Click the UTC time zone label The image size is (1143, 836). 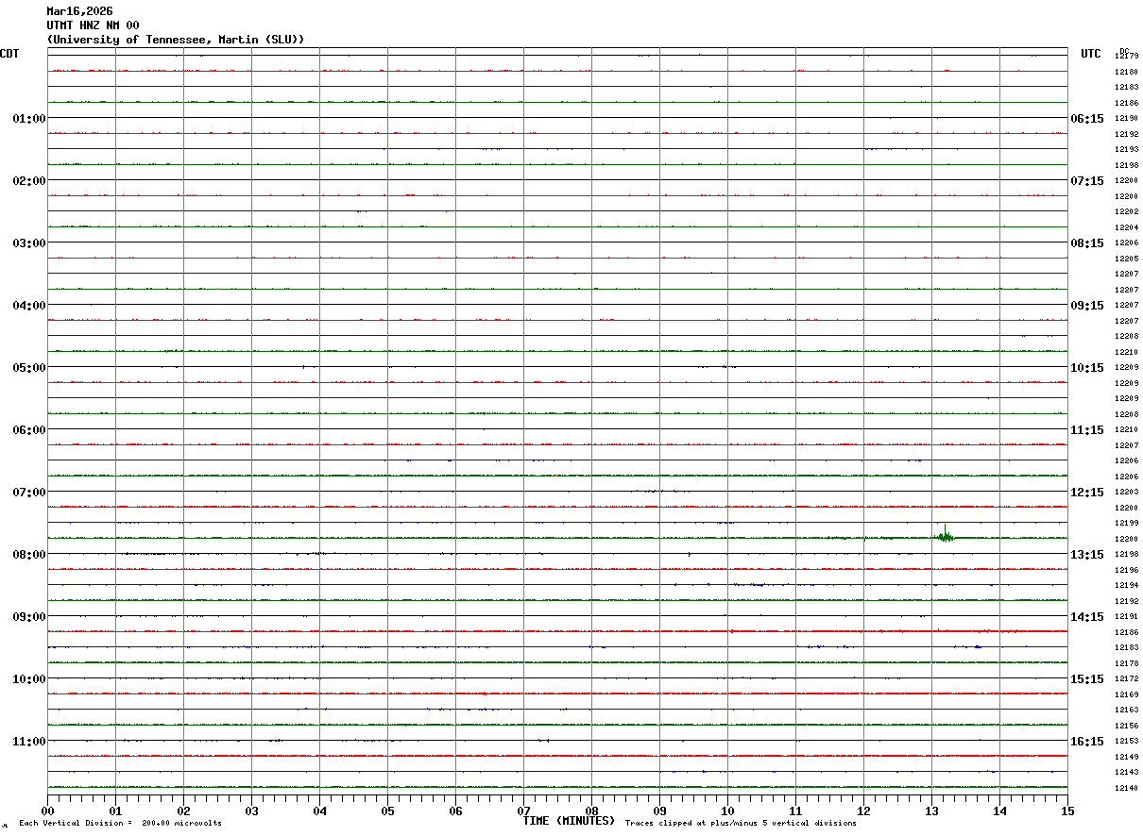(x=1091, y=54)
